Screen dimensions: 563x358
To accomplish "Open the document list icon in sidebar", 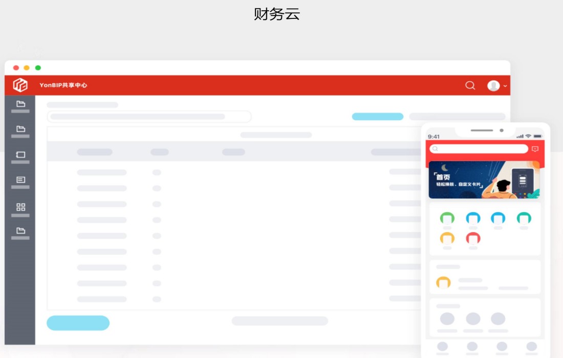I will click(20, 180).
